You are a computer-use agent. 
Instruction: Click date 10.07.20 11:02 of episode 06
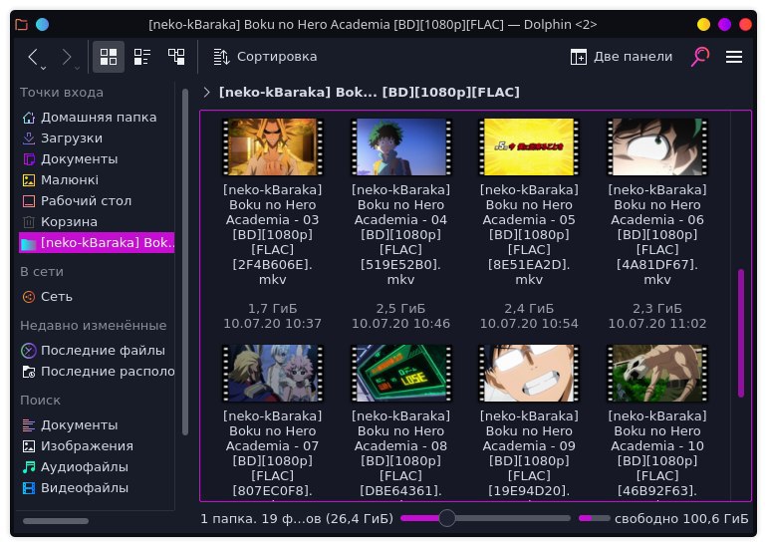657,324
